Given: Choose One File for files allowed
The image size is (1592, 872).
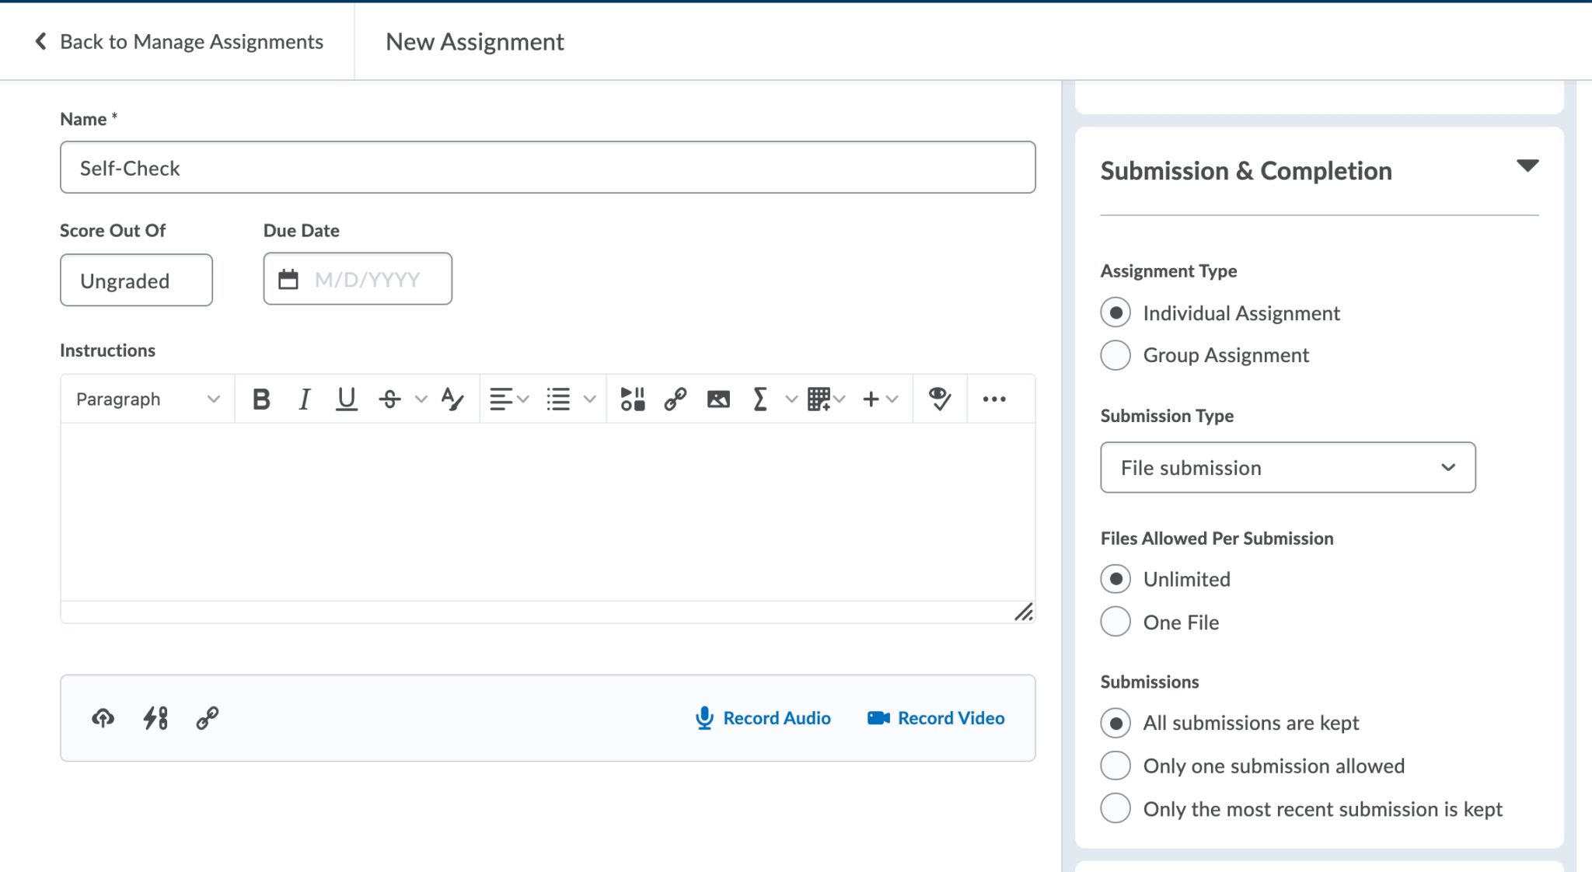Looking at the screenshot, I should [x=1115, y=622].
